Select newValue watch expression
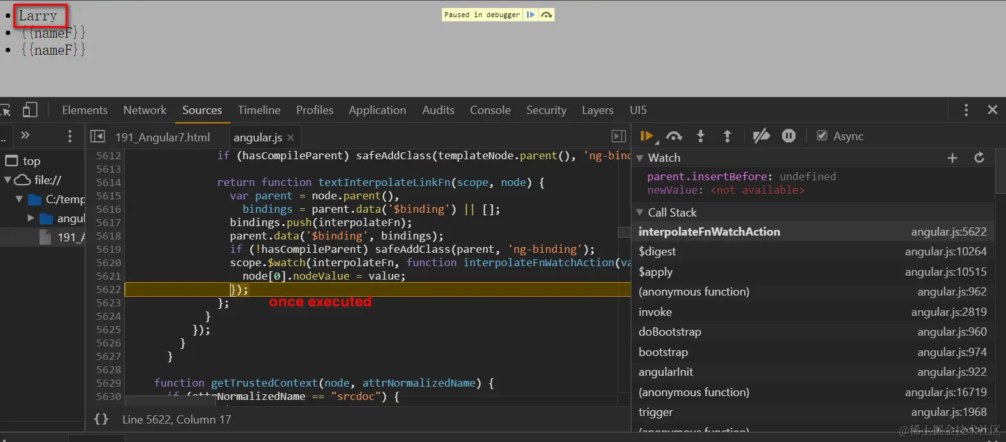Image resolution: width=1006 pixels, height=442 pixels. click(x=726, y=190)
